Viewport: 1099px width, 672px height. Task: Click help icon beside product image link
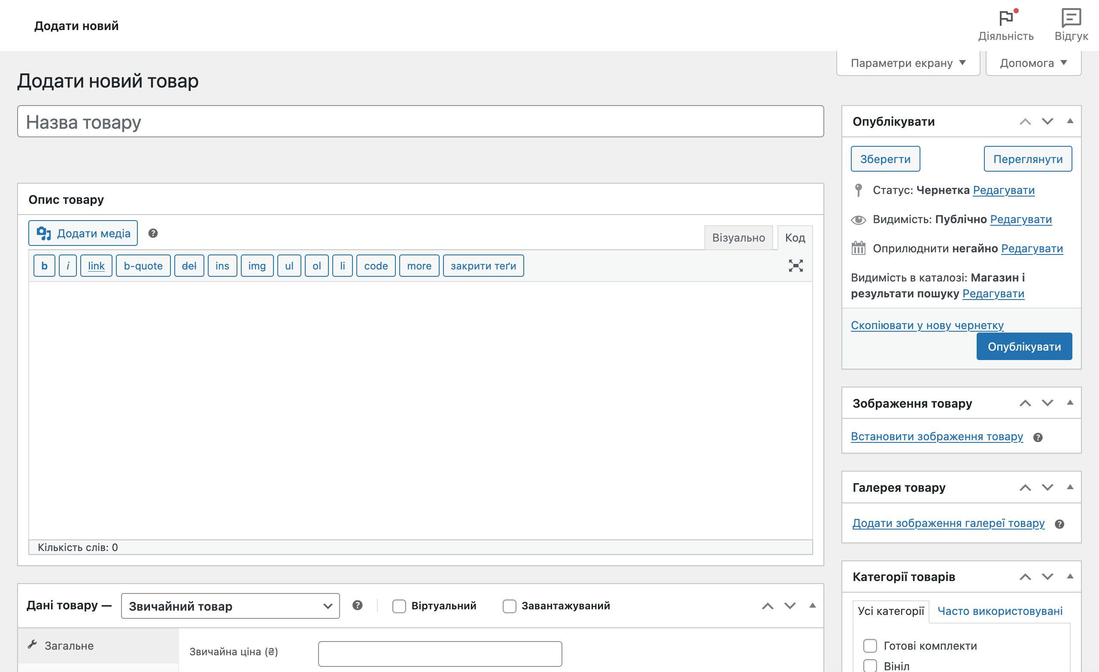[1038, 437]
